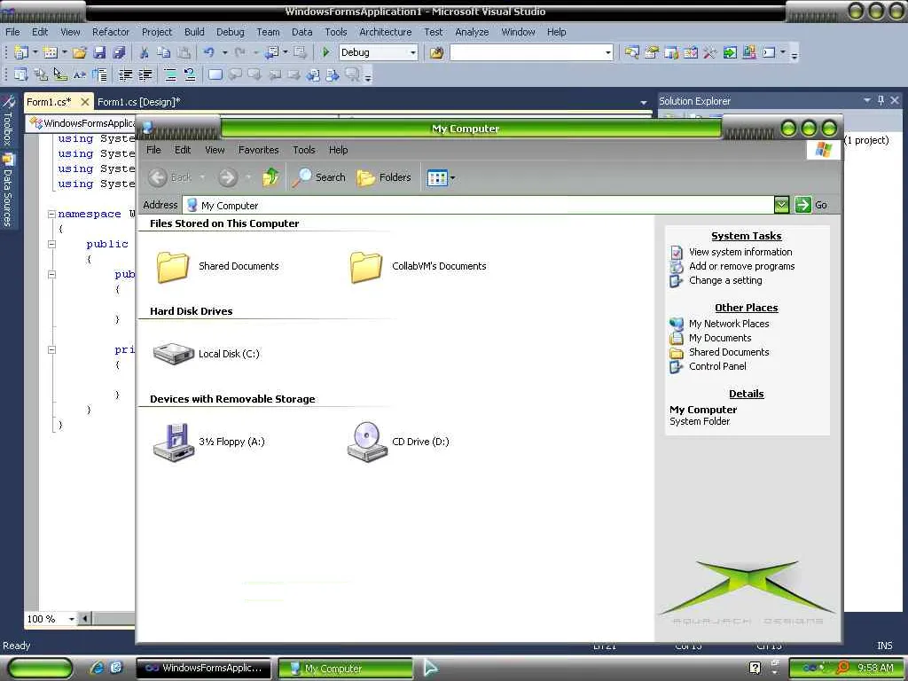This screenshot has height=681, width=908.
Task: Expand the Address bar dropdown arrow
Action: tap(781, 205)
